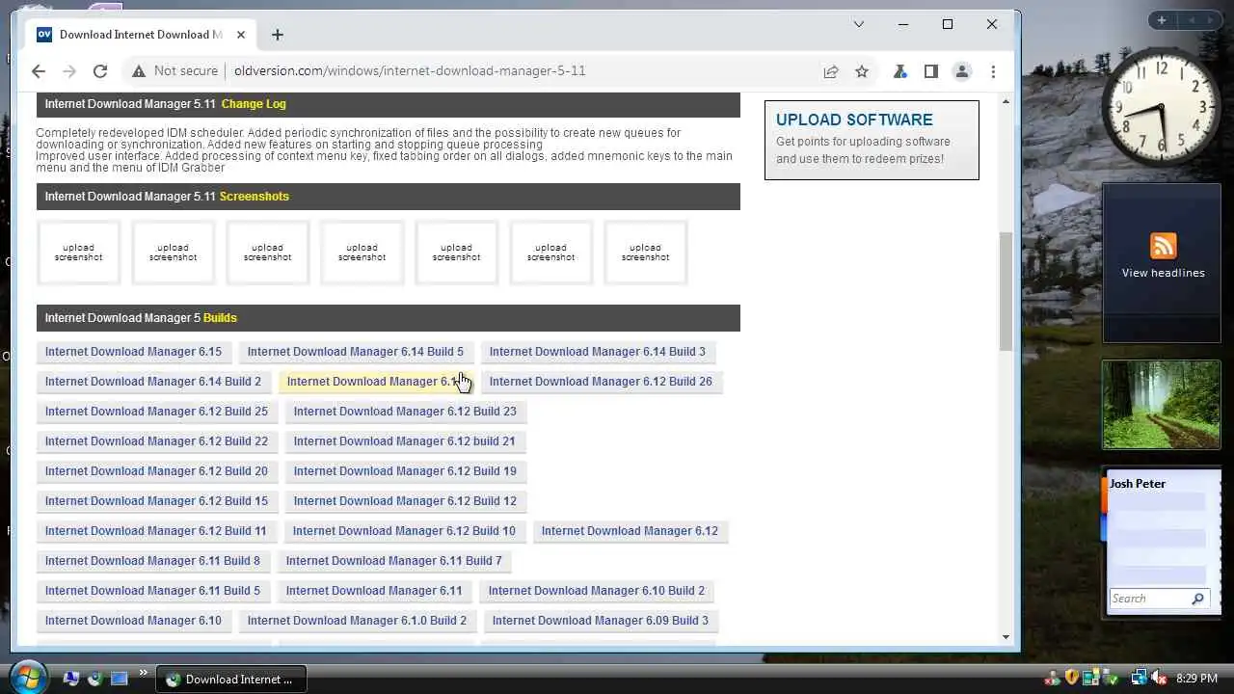Open Internet Download Manager 6.14 Build 2

point(153,382)
